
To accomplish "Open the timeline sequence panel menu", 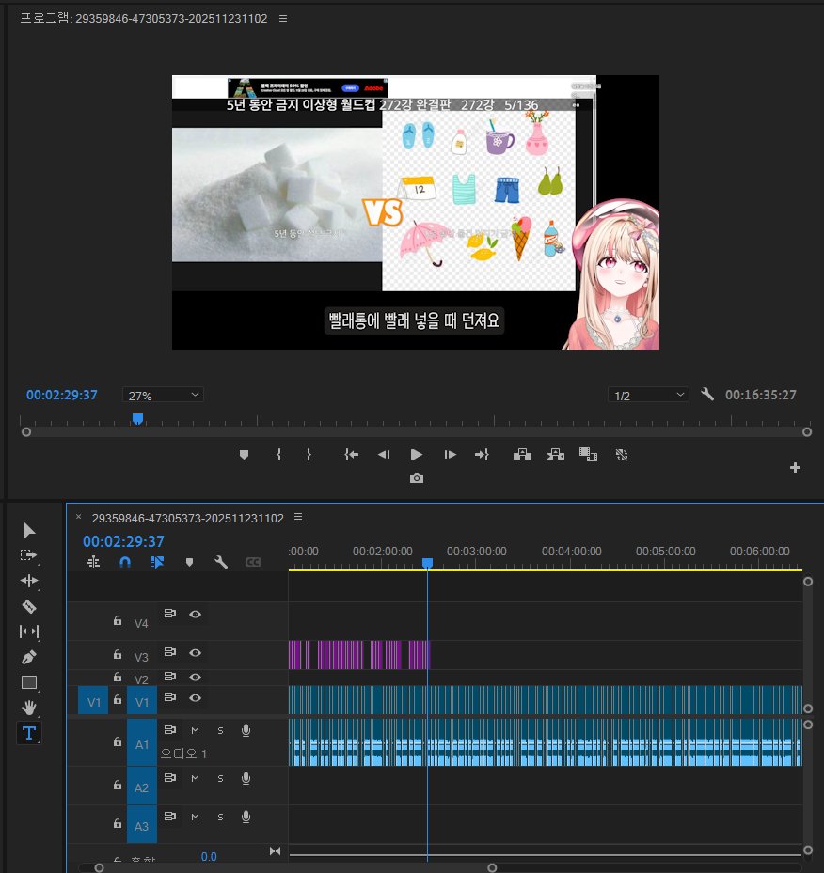I will (x=298, y=517).
